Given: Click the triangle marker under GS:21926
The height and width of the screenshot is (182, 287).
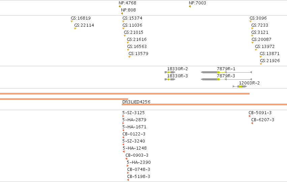Looking at the screenshot, I should point(261,64).
